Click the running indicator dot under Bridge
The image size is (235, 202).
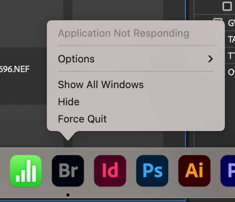pos(68,195)
